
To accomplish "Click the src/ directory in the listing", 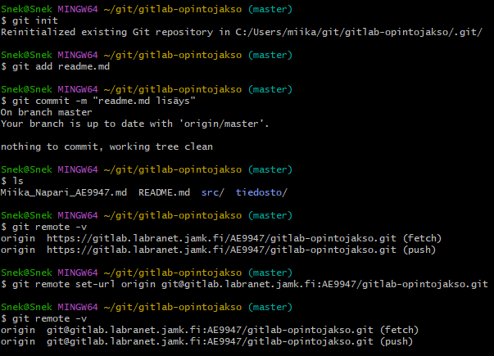I will point(212,192).
